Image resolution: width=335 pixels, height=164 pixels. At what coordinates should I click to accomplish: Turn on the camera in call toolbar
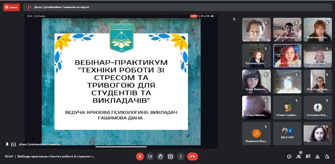[150, 157]
